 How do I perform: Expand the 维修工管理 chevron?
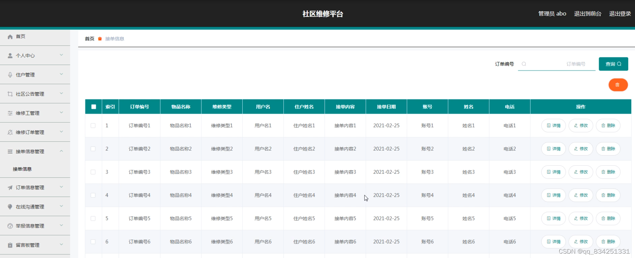tap(62, 113)
